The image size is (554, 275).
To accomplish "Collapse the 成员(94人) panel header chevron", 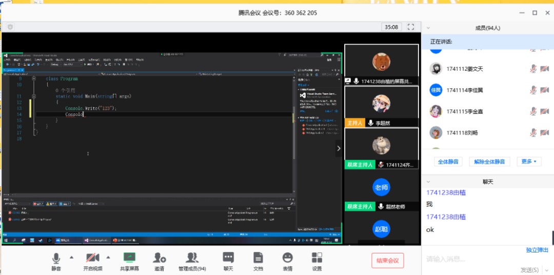I will click(428, 28).
